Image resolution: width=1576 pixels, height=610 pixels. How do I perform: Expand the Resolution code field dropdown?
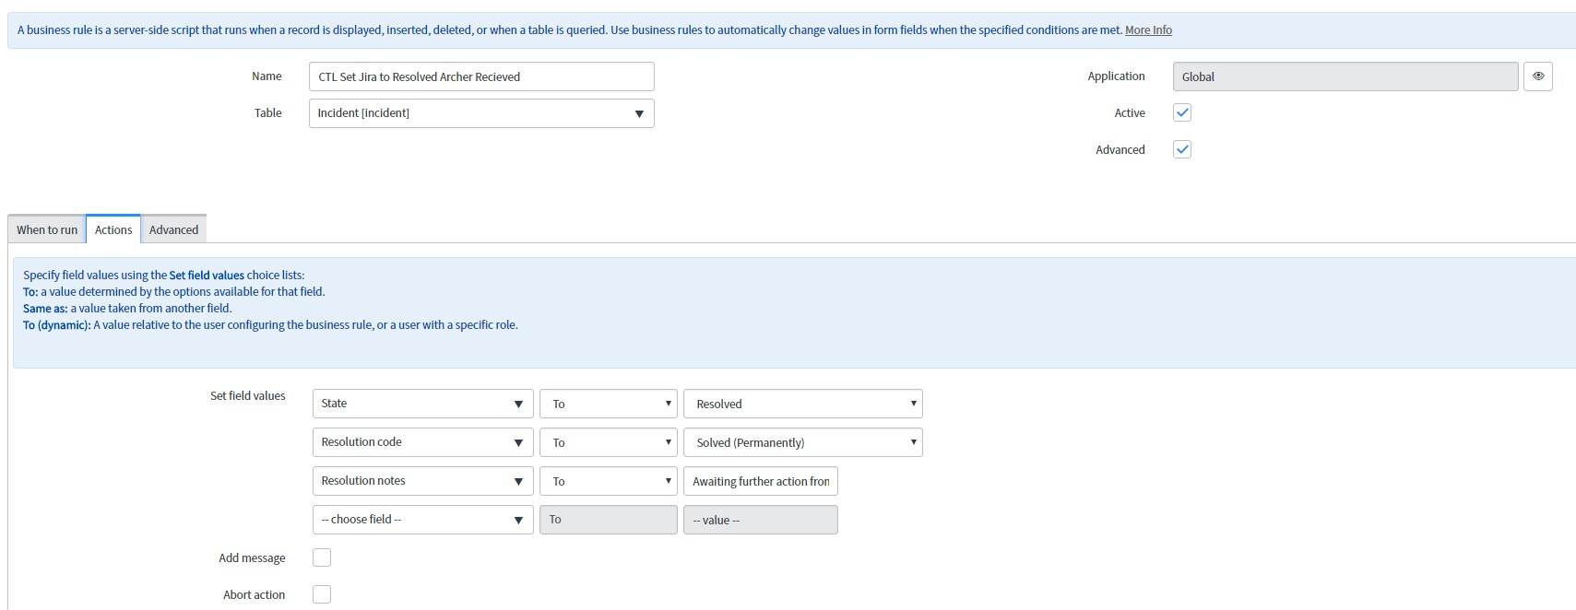pyautogui.click(x=422, y=442)
